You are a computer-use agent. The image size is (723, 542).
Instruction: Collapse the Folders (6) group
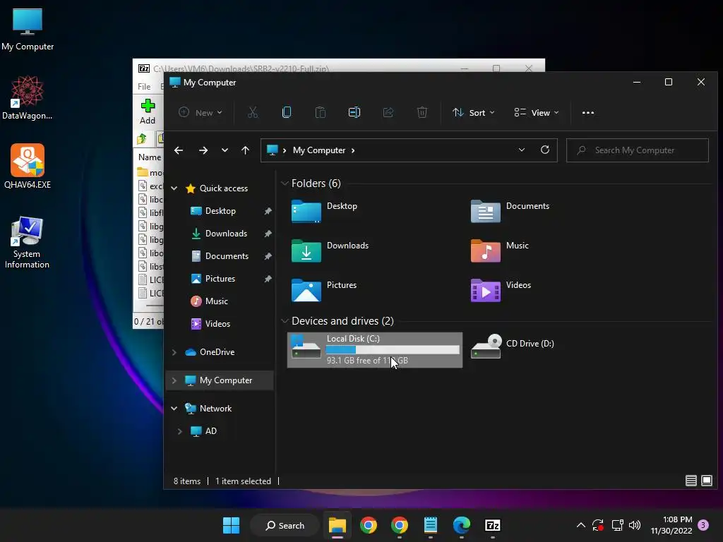coord(285,183)
